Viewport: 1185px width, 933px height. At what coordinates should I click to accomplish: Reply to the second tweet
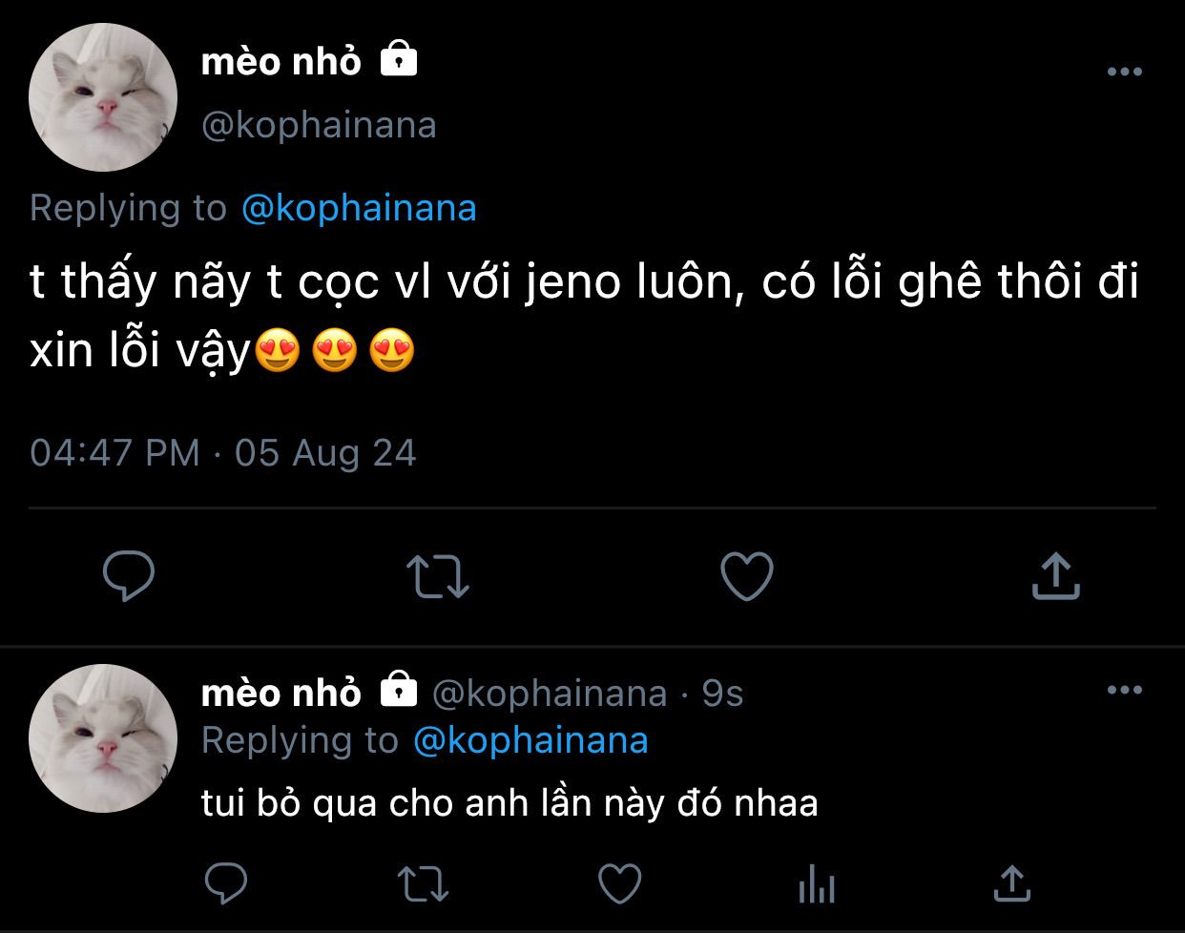tap(227, 883)
